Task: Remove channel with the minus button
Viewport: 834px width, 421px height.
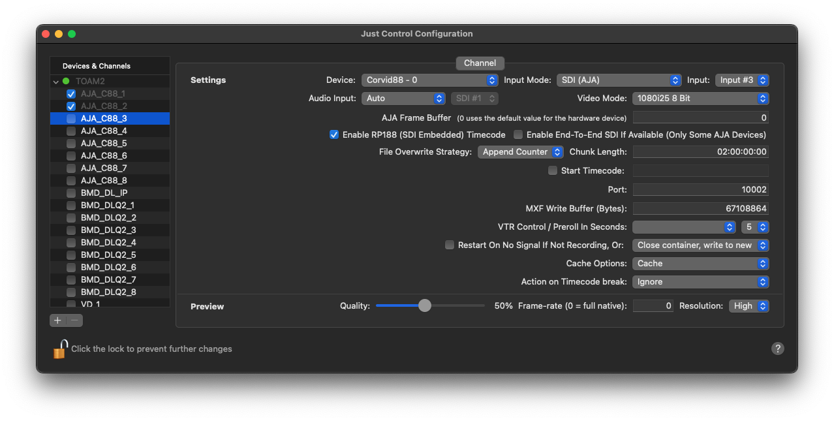Action: (x=75, y=320)
